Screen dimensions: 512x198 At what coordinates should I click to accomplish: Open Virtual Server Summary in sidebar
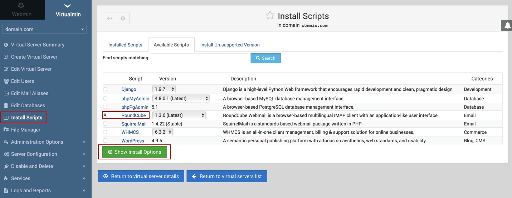coord(38,45)
